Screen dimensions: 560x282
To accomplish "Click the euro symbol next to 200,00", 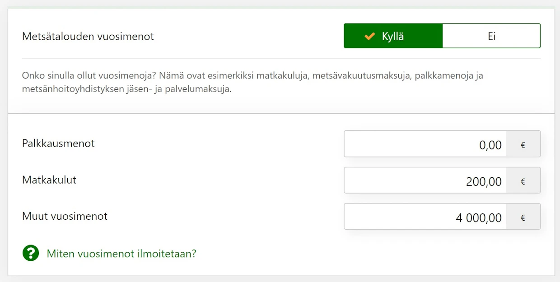I will (523, 181).
